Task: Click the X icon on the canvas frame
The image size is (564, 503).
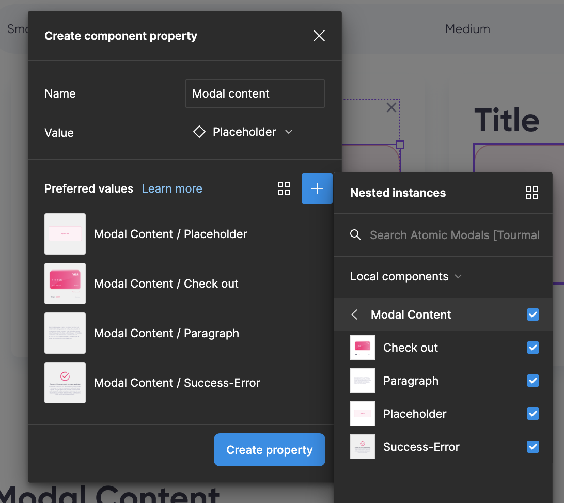Action: pyautogui.click(x=391, y=107)
